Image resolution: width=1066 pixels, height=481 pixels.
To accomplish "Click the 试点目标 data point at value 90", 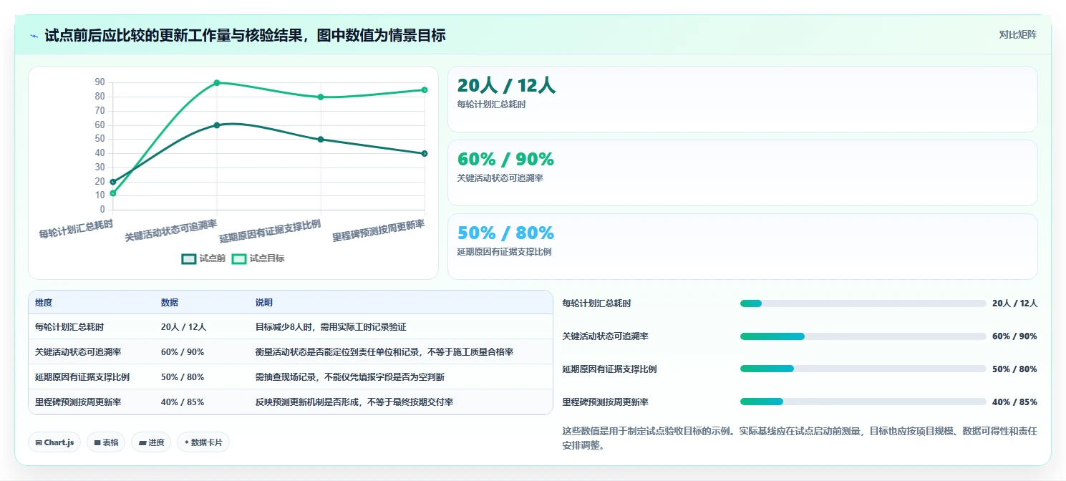I will tap(217, 83).
